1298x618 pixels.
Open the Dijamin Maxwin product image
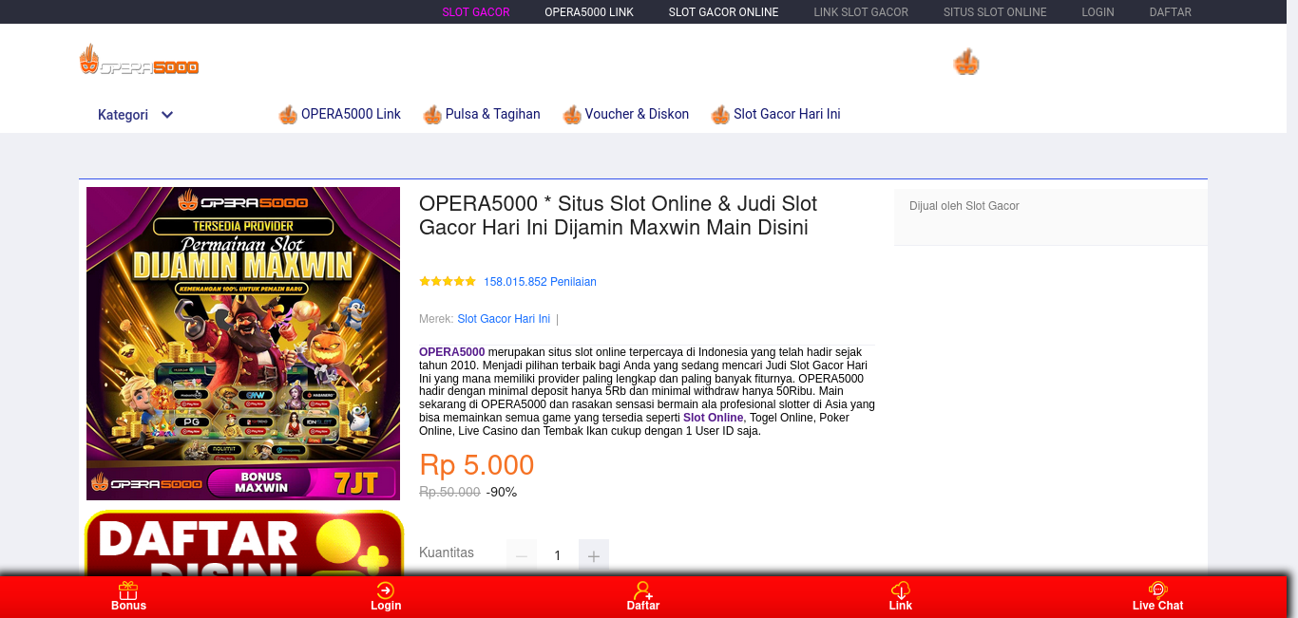tap(243, 344)
